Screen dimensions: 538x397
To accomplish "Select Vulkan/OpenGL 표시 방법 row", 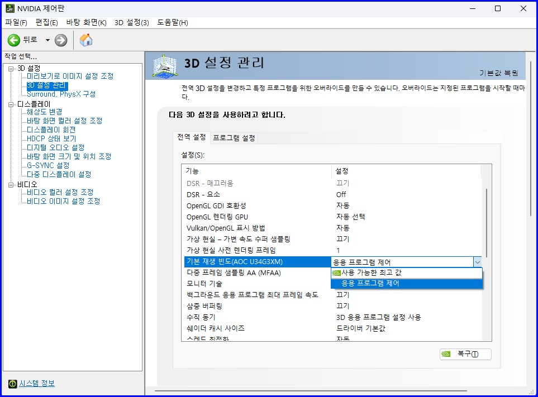I will point(333,228).
